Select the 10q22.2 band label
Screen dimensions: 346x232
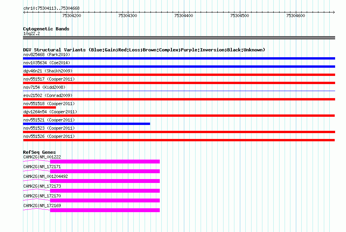pyautogui.click(x=31, y=33)
